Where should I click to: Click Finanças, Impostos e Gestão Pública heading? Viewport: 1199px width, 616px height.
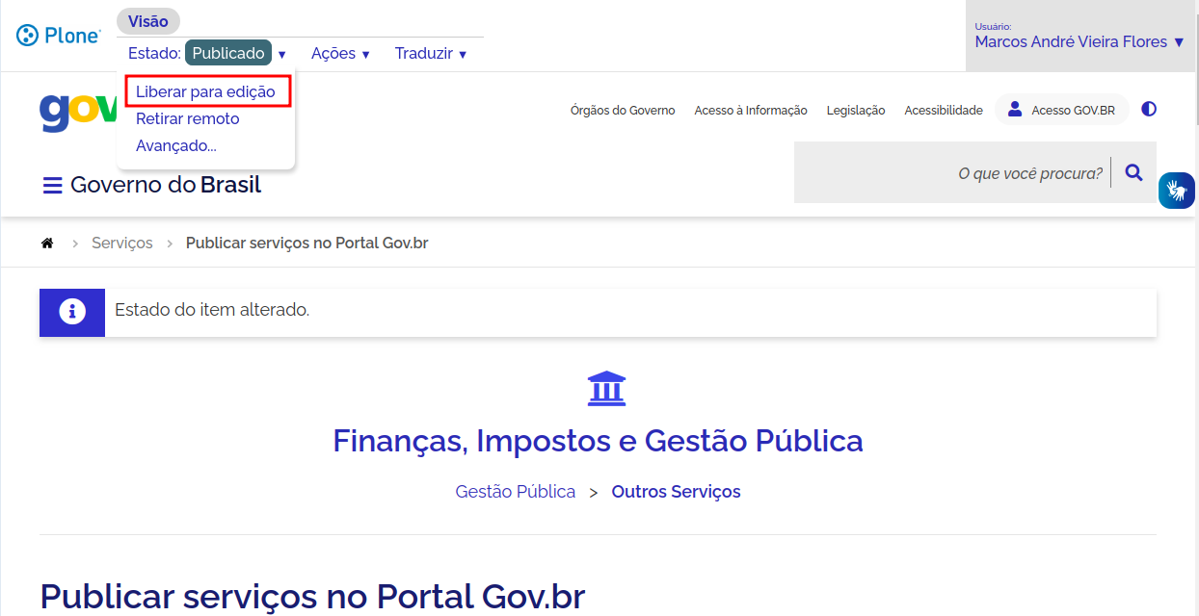pyautogui.click(x=598, y=441)
